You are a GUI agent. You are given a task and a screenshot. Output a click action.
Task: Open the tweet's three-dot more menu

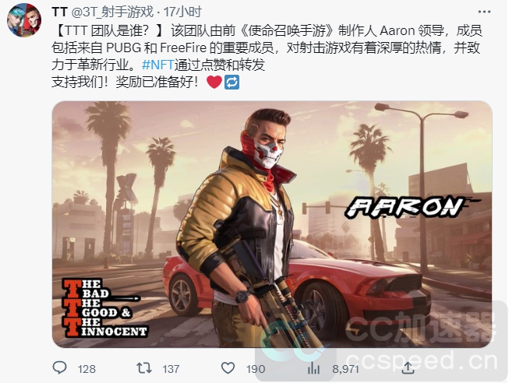(484, 12)
